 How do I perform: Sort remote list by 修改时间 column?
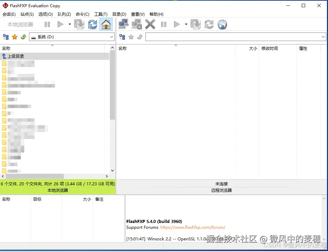(x=278, y=49)
